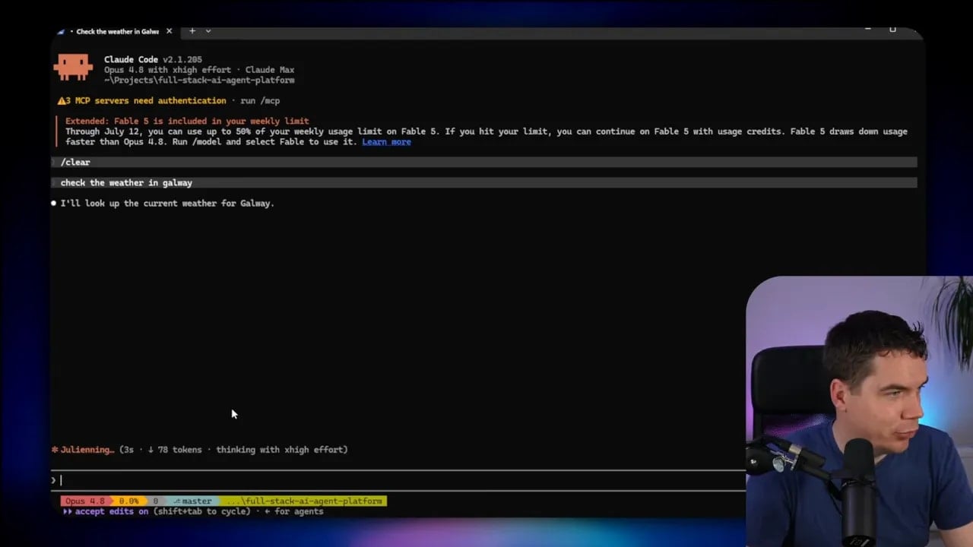973x547 pixels.
Task: Click "I'll look up the current weather for Galway."
Action: click(x=167, y=203)
